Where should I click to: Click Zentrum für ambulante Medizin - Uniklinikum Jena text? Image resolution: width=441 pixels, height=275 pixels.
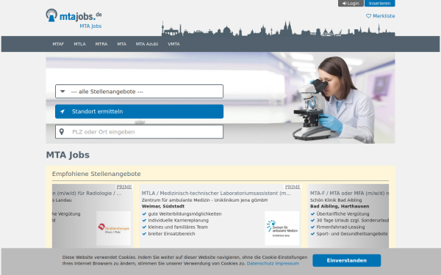[x=205, y=200]
